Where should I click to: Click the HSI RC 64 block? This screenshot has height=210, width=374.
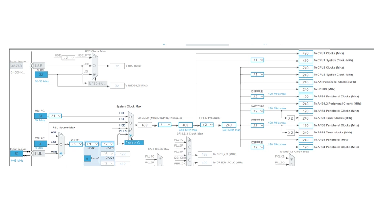[41, 116]
